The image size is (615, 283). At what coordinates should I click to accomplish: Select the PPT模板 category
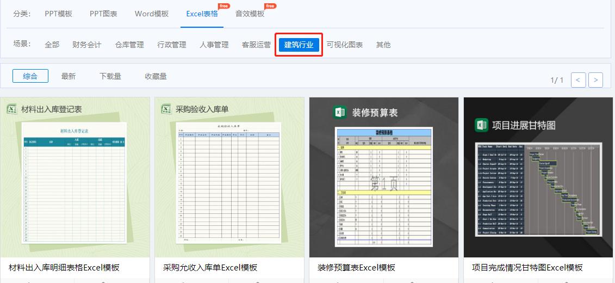[58, 14]
